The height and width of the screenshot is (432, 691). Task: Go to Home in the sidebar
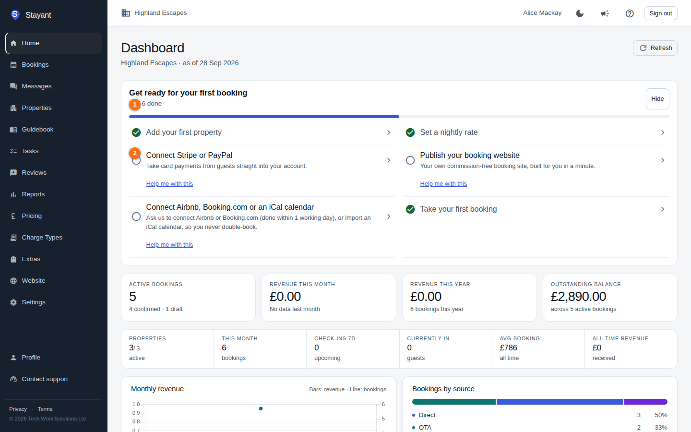click(x=54, y=43)
